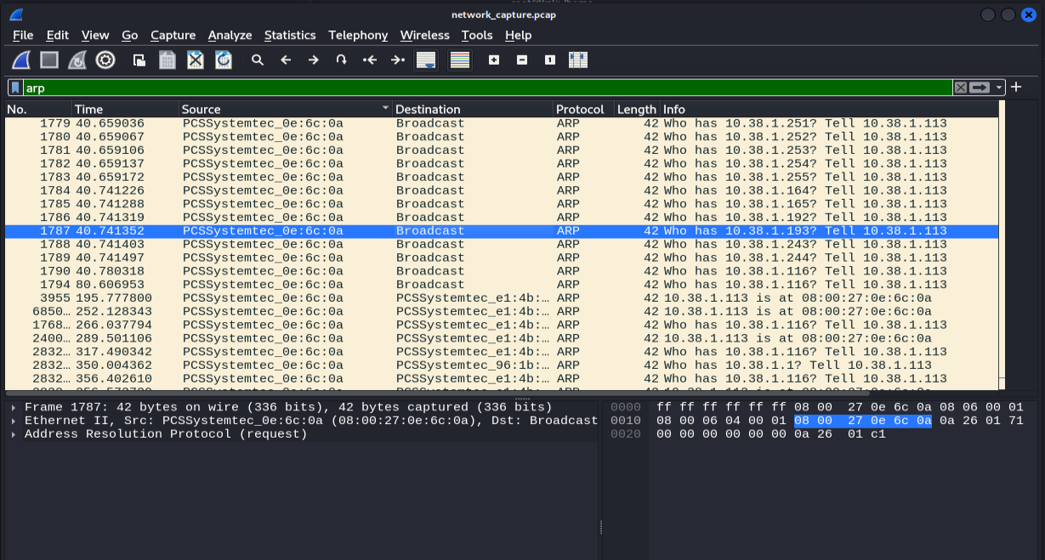
Task: Zoom out the packet text
Action: pos(522,60)
